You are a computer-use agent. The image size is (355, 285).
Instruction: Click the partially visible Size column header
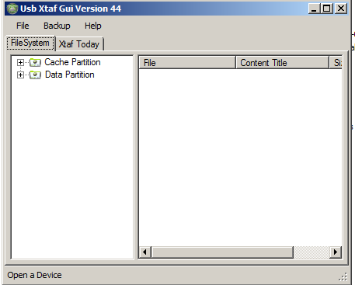[x=336, y=63]
